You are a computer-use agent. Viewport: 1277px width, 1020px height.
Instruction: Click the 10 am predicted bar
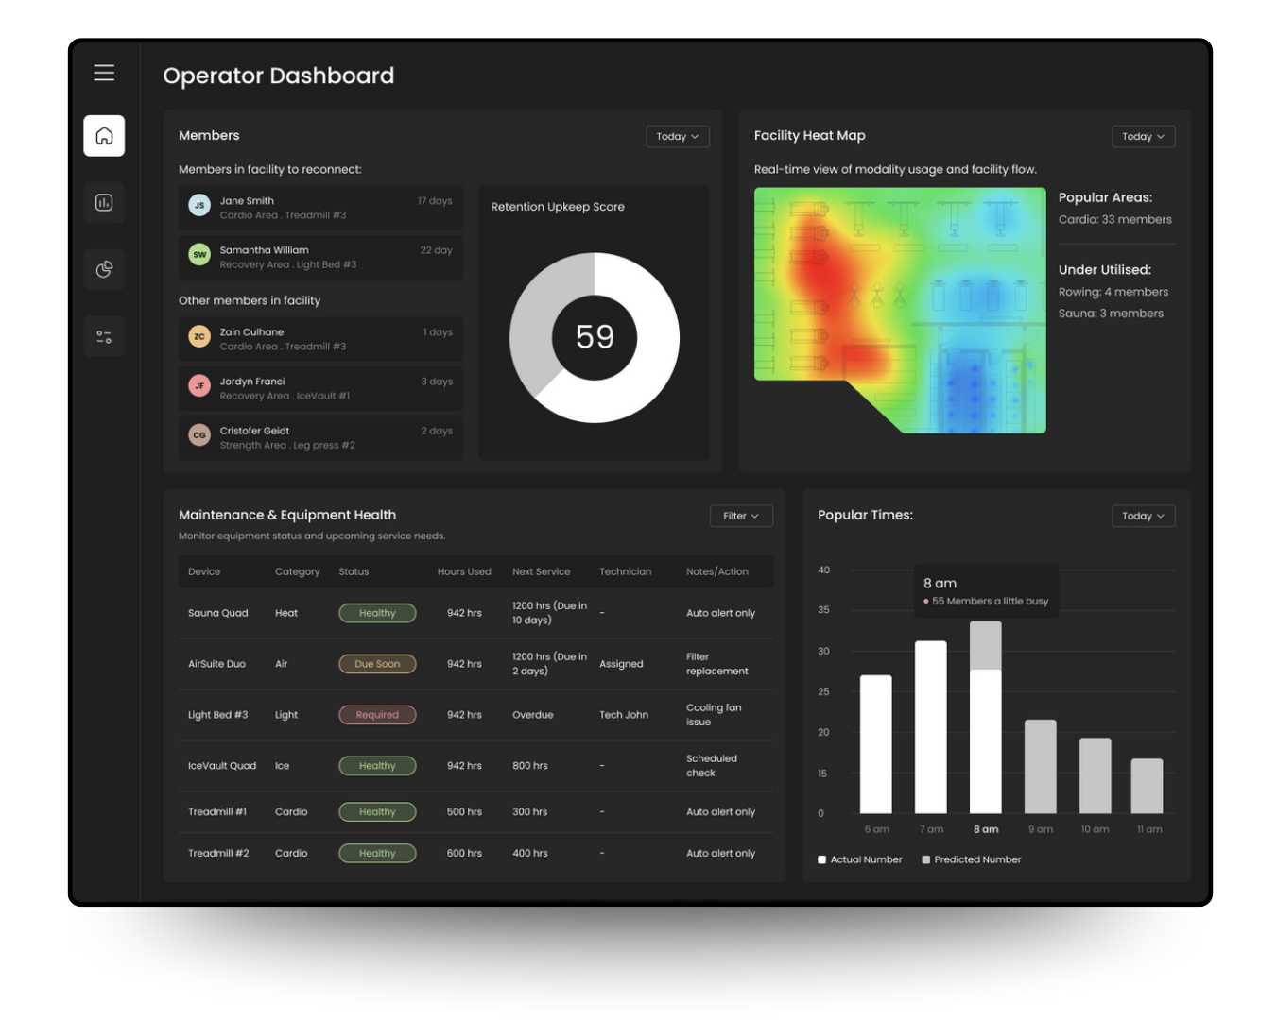pyautogui.click(x=1096, y=775)
